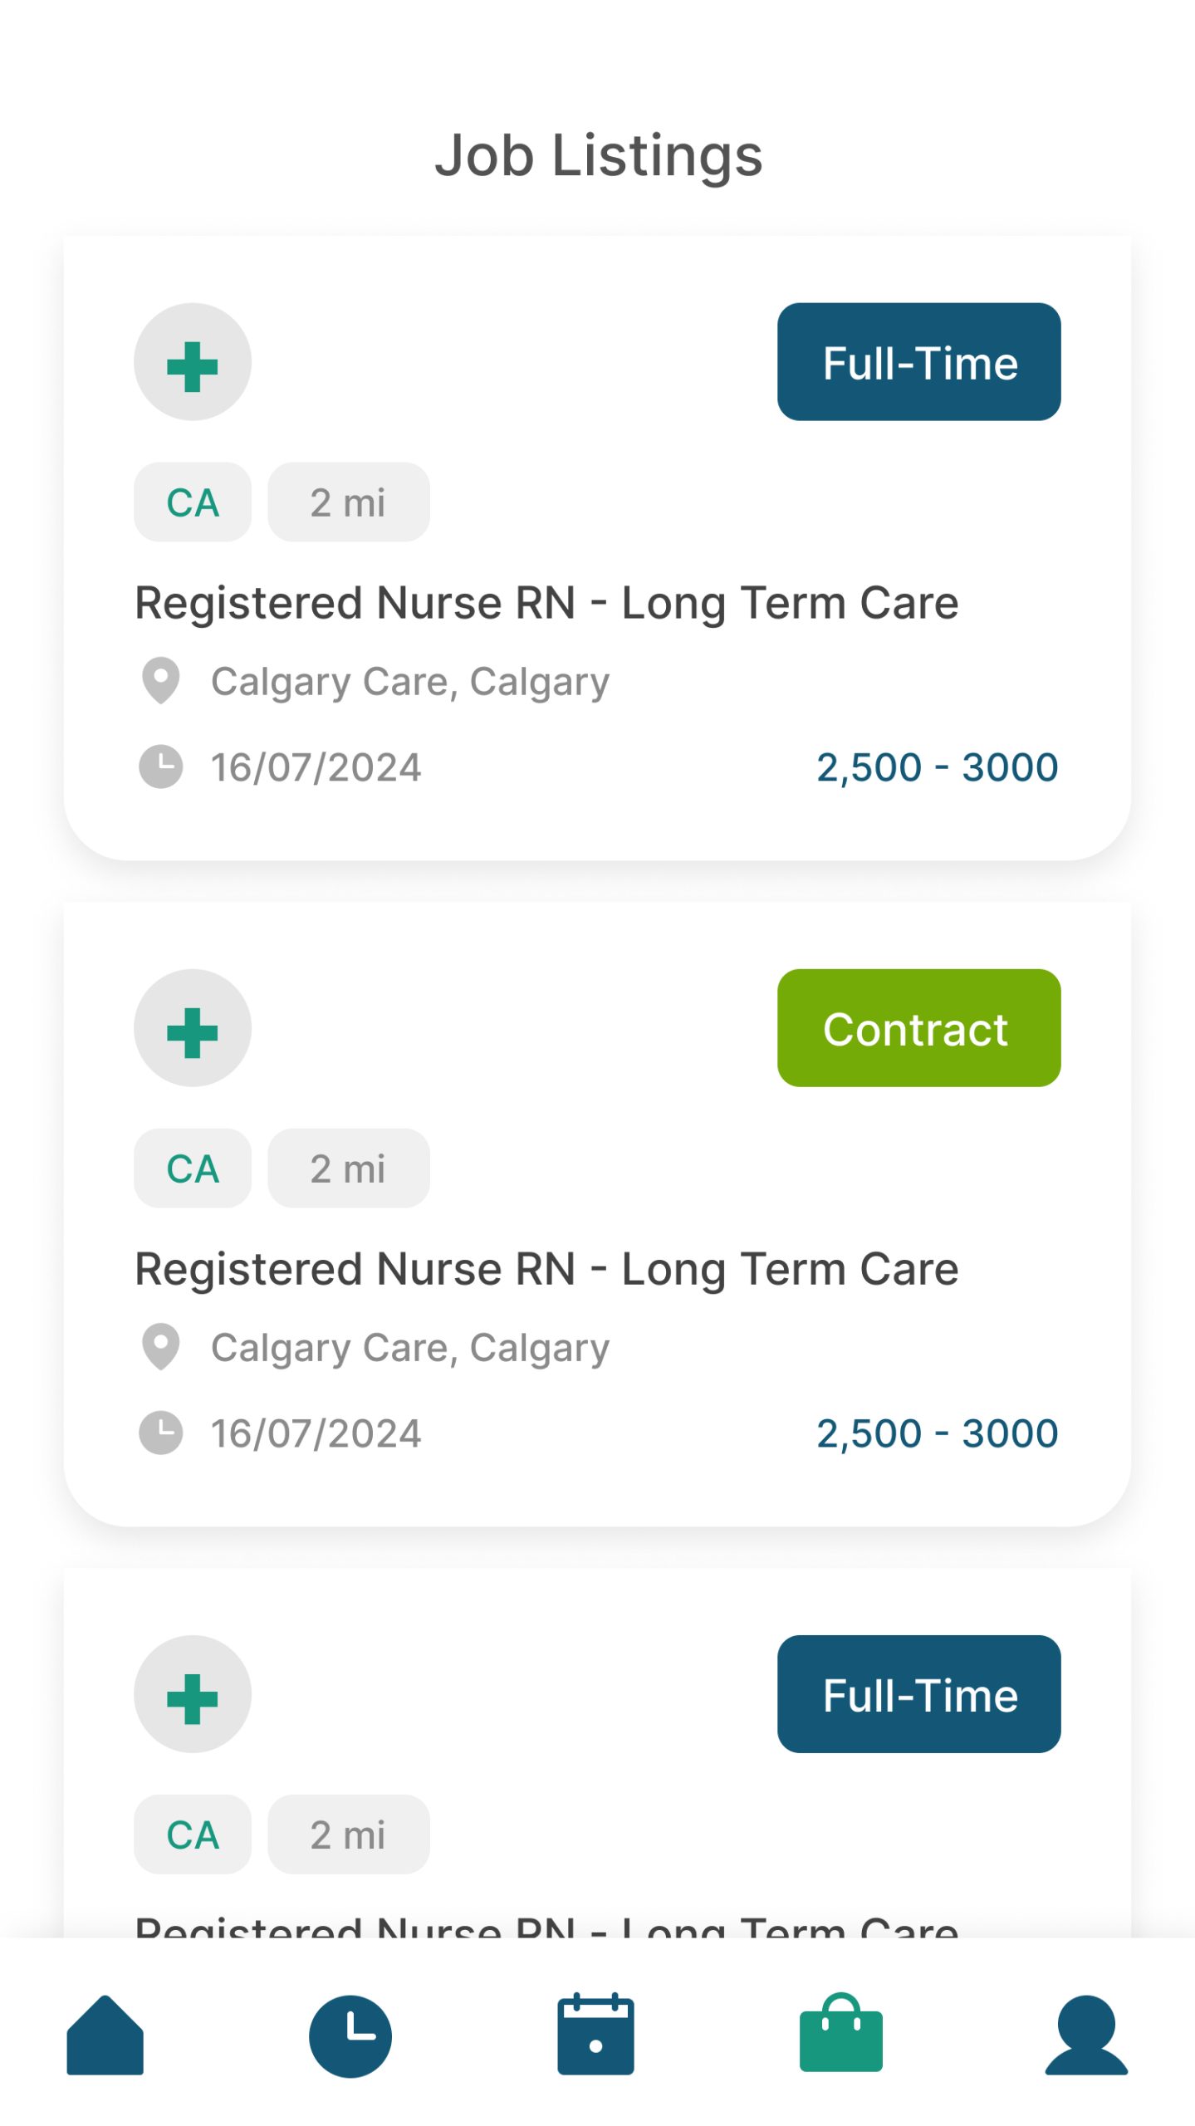This screenshot has height=2126, width=1195.
Task: Click the green plus icon on second job card
Action: pyautogui.click(x=193, y=1028)
